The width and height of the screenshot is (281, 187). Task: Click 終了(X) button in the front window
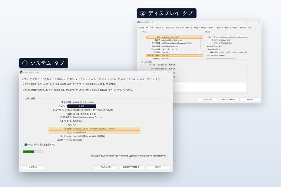[158, 167]
